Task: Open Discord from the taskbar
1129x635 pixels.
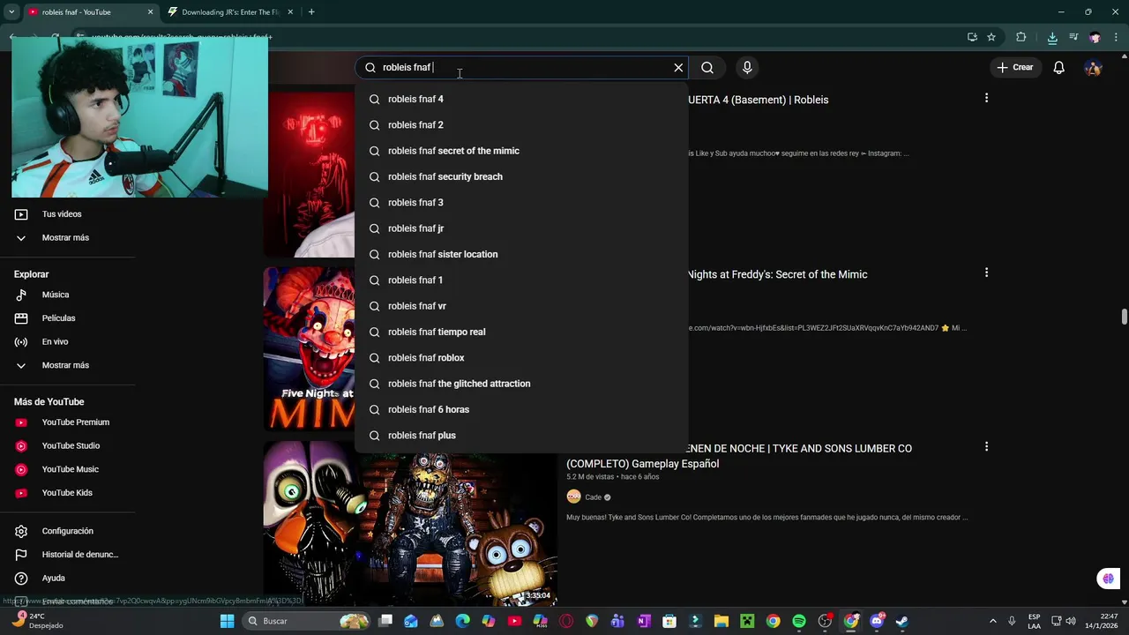Action: tap(877, 621)
